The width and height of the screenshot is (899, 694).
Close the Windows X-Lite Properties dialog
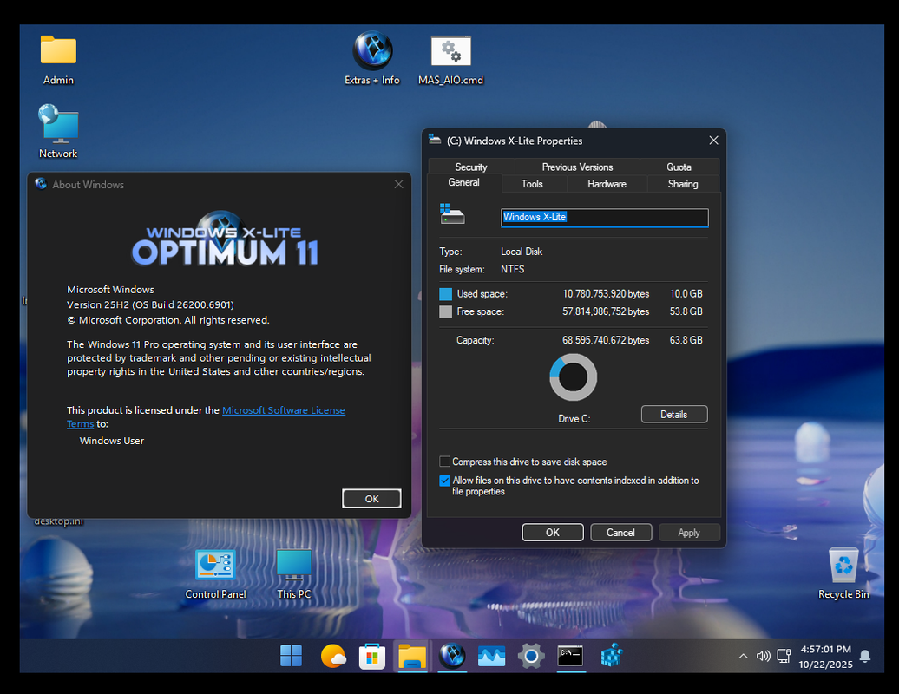(713, 141)
